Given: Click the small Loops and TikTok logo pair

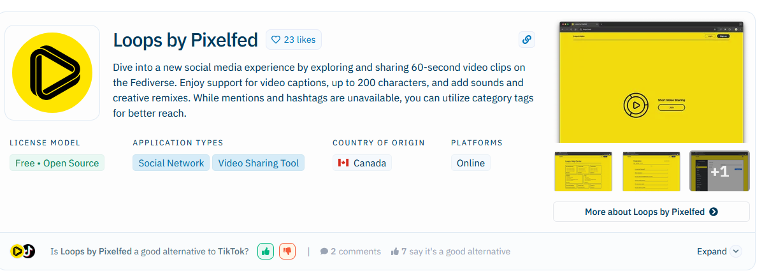Looking at the screenshot, I should 23,251.
